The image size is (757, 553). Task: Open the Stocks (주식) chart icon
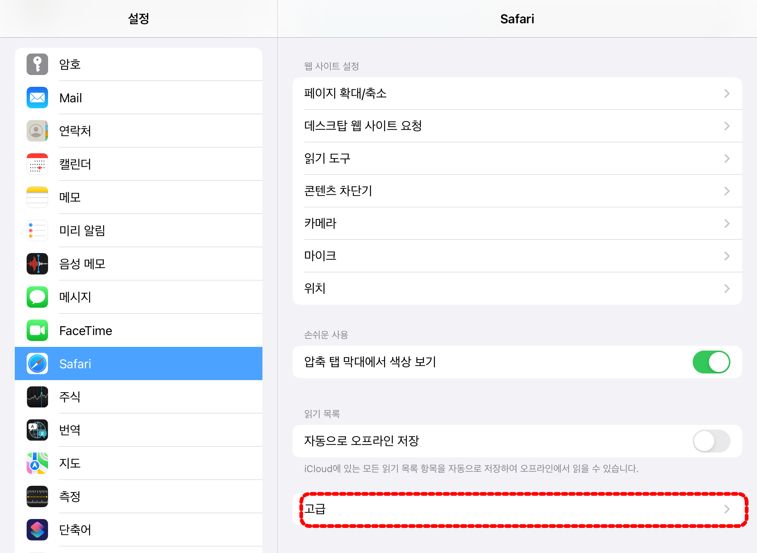click(37, 397)
